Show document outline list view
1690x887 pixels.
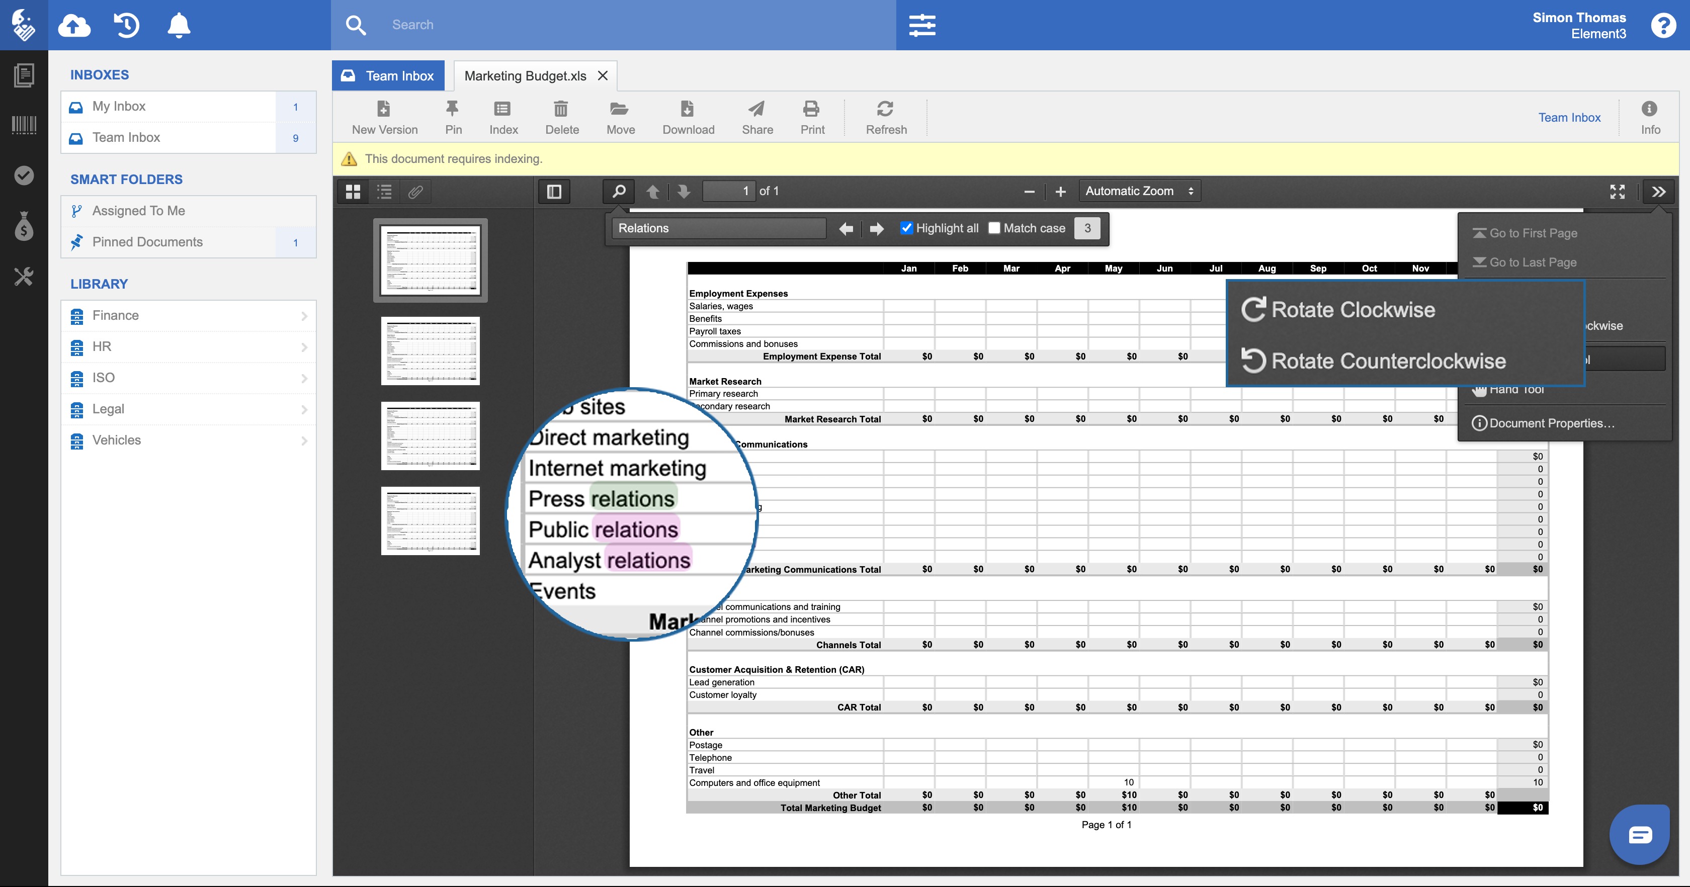click(384, 192)
